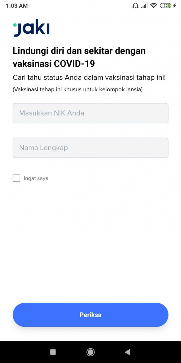Tap the 1:03 AM clock

pyautogui.click(x=17, y=6)
